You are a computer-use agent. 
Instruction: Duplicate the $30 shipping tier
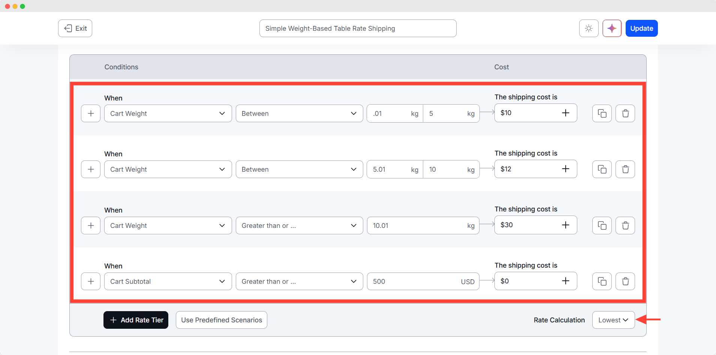[602, 225]
